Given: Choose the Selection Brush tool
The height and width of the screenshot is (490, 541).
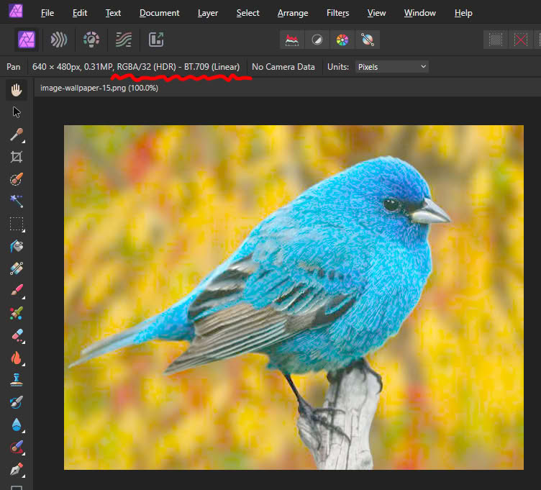Looking at the screenshot, I should point(17,179).
